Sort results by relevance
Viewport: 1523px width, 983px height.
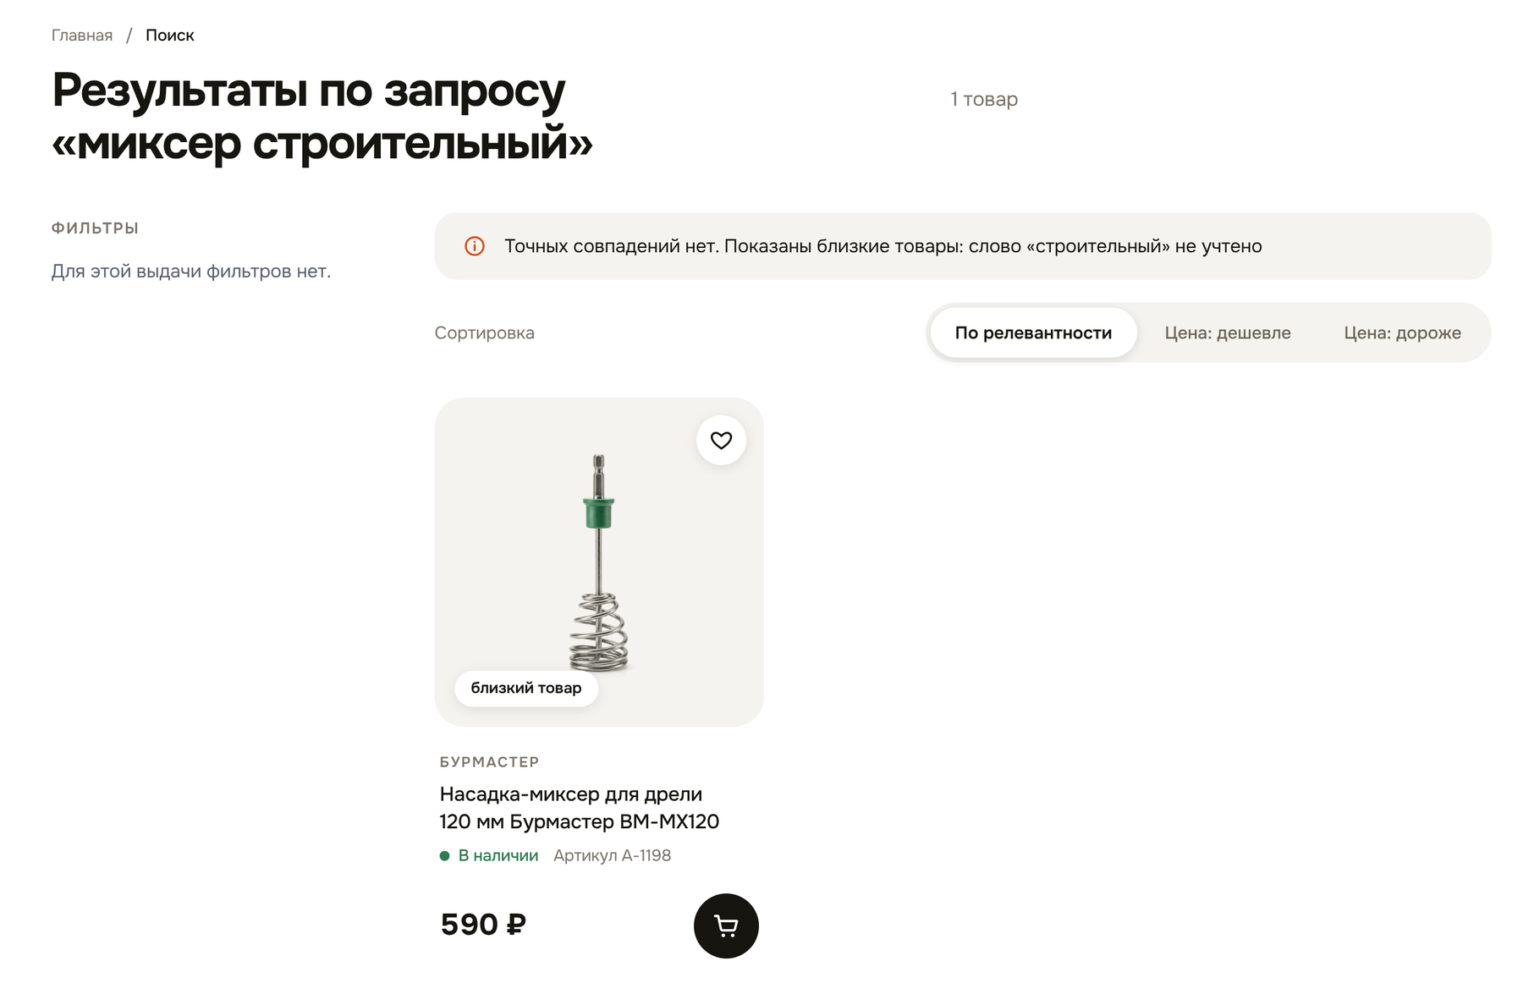1033,332
